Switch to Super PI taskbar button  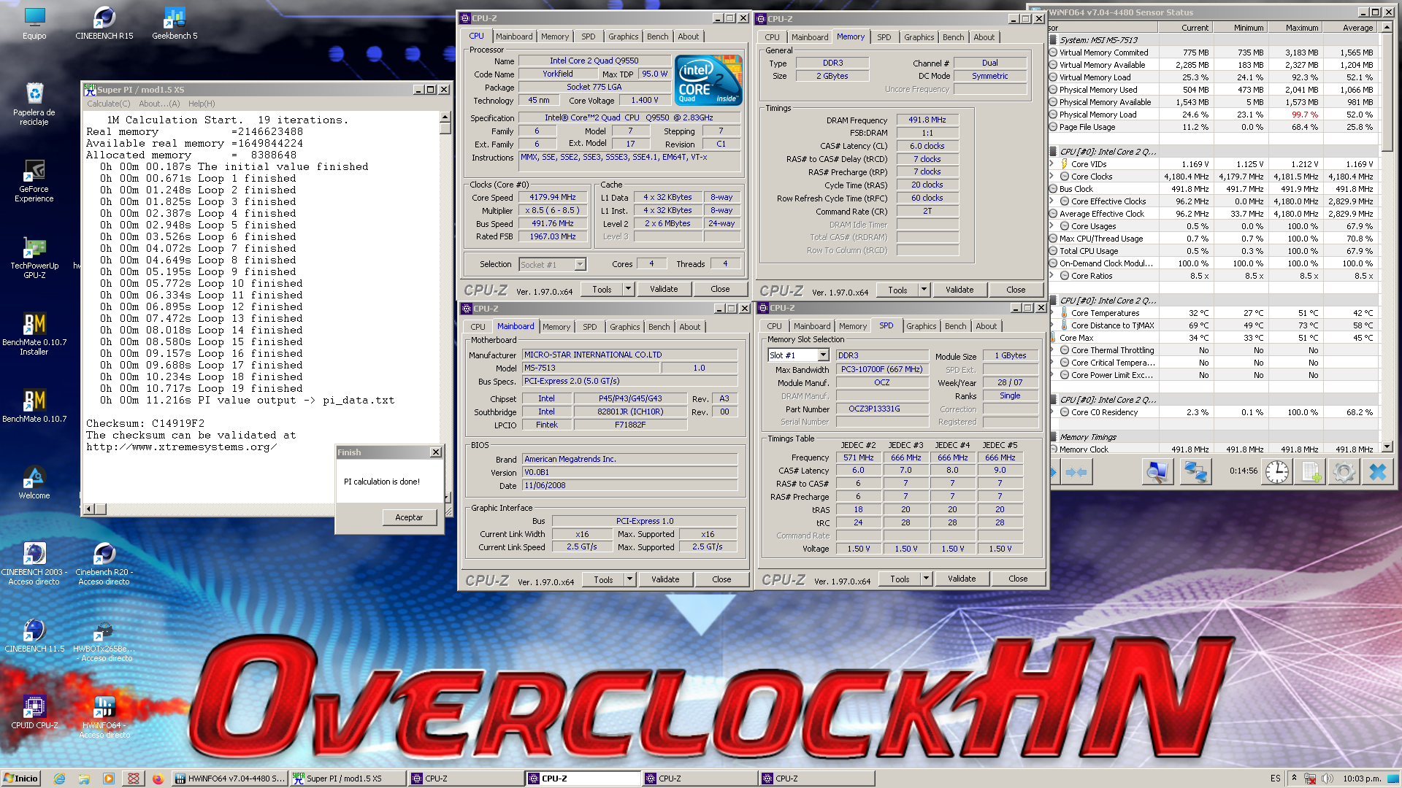pos(348,779)
